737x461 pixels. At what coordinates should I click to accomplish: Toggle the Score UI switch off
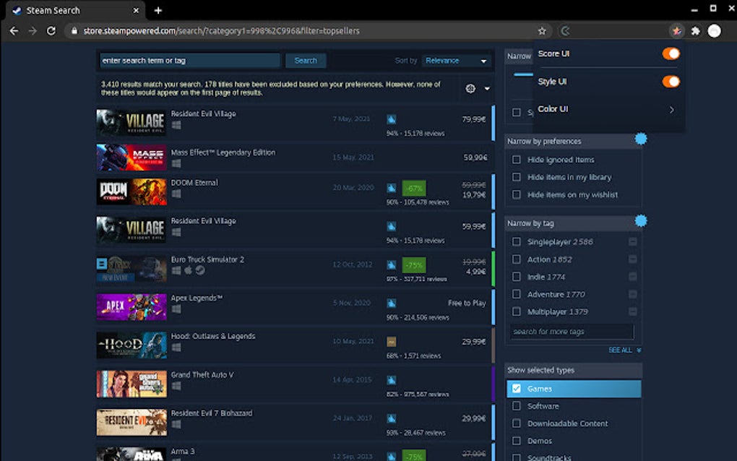tap(671, 53)
